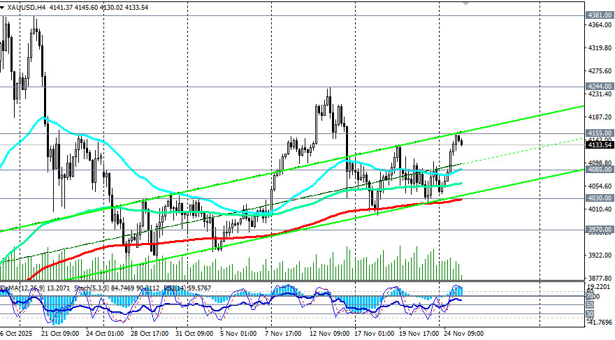Image resolution: width=615 pixels, height=340 pixels.
Task: Click the 3922.00 price scale value
Action: coord(600,256)
